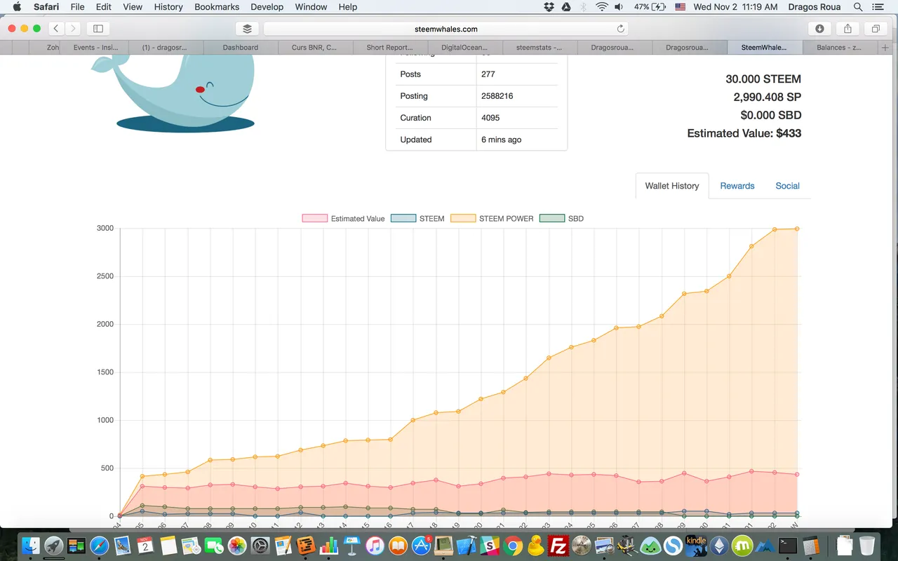Toggle the Safari sidebar button
The image size is (898, 561).
coord(98,29)
